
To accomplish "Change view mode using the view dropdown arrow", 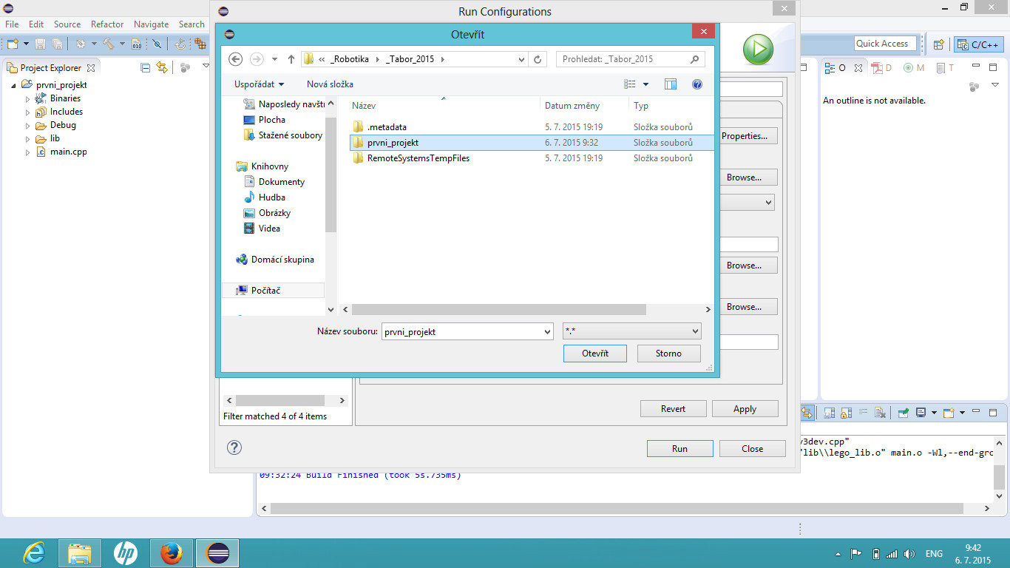I will 645,84.
